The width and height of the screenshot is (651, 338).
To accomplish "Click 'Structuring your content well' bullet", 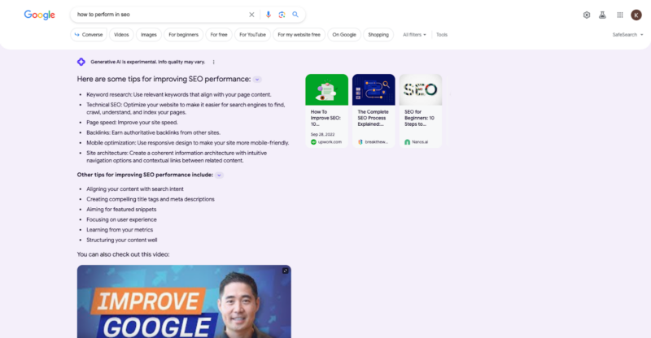I will click(121, 240).
